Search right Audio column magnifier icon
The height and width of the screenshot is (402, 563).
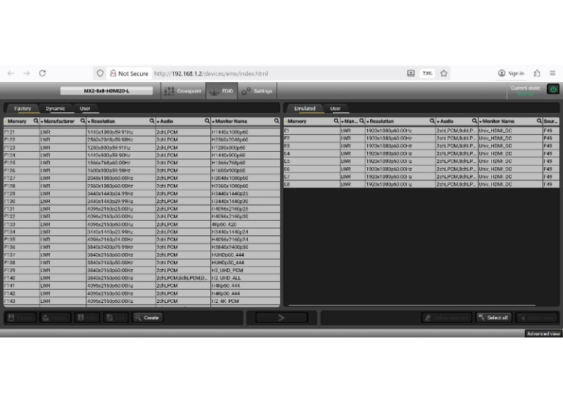(x=474, y=121)
